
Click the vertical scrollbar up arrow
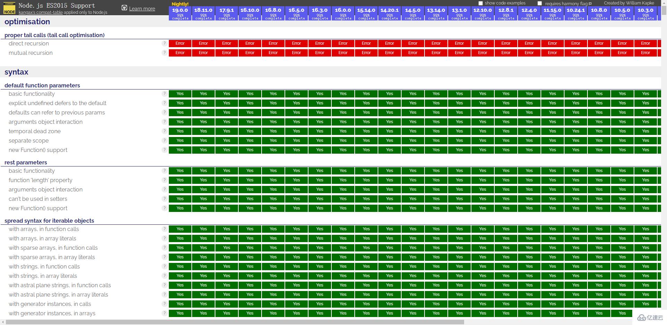point(664,3)
